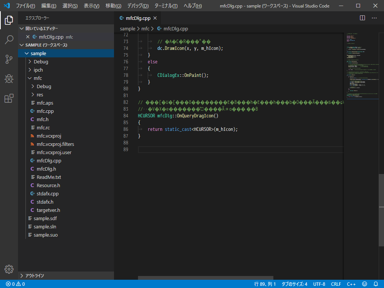Open the ターミナル menu
This screenshot has width=384, height=288.
point(166,6)
